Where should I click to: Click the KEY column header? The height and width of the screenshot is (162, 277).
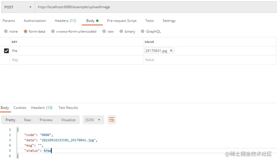14,42
